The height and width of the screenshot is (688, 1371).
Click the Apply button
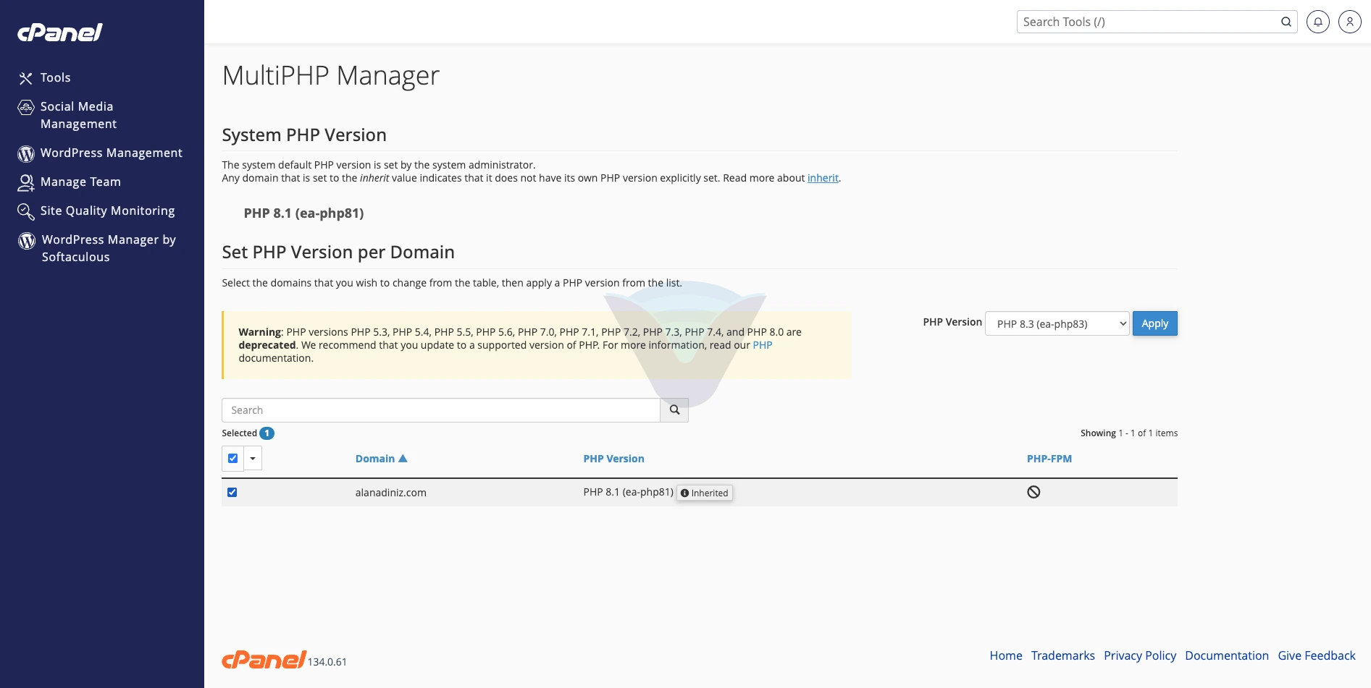click(1155, 323)
